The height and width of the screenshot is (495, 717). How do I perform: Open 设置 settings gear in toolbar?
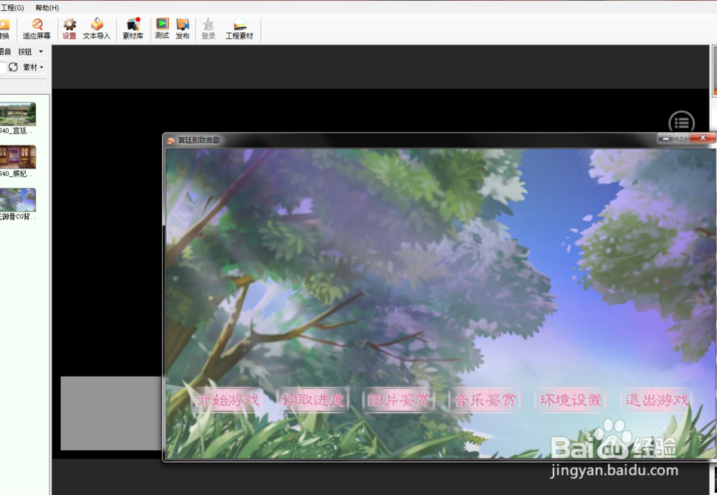point(70,29)
